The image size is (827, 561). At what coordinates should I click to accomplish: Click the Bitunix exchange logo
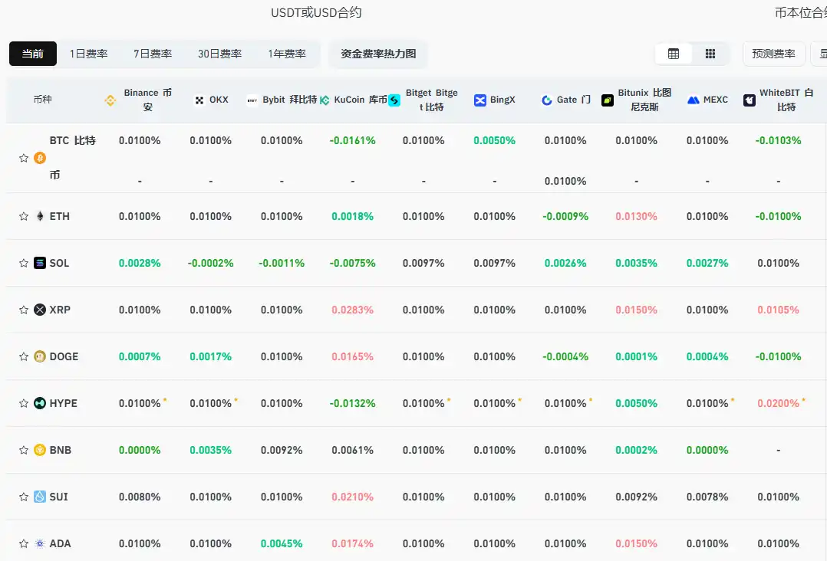(x=608, y=100)
